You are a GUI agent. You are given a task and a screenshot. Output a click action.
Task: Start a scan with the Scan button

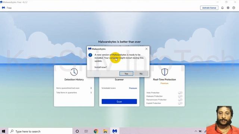click(119, 102)
